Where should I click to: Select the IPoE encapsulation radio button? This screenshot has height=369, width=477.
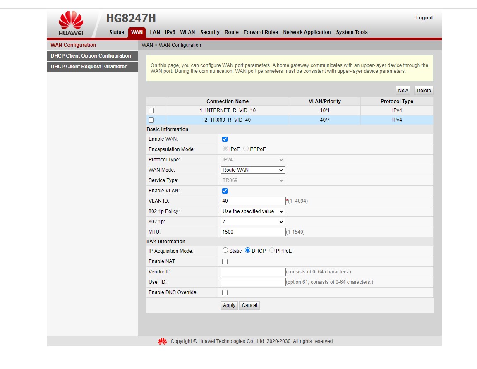pyautogui.click(x=225, y=149)
